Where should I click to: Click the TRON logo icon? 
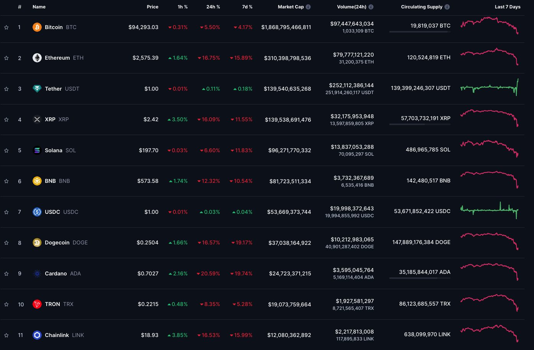[37, 304]
